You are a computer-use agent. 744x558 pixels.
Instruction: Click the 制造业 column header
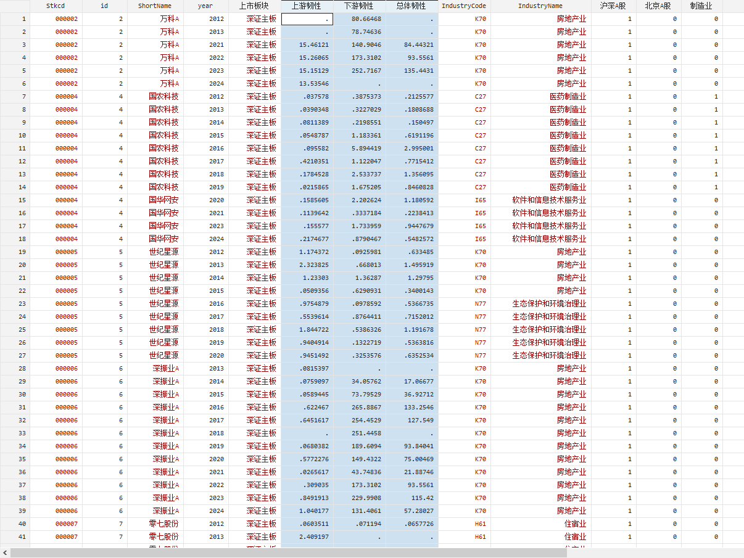pyautogui.click(x=701, y=6)
